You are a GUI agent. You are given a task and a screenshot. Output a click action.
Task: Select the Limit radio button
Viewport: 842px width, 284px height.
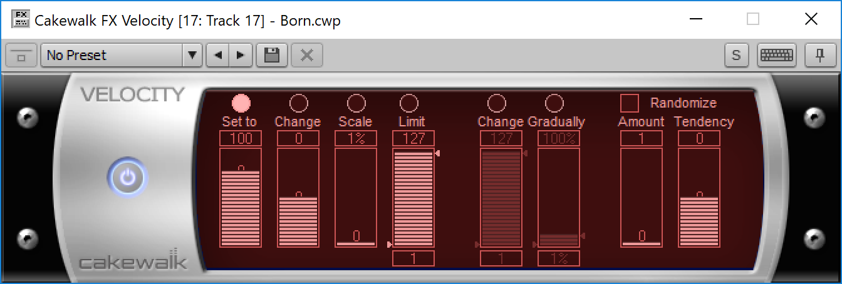[x=408, y=103]
